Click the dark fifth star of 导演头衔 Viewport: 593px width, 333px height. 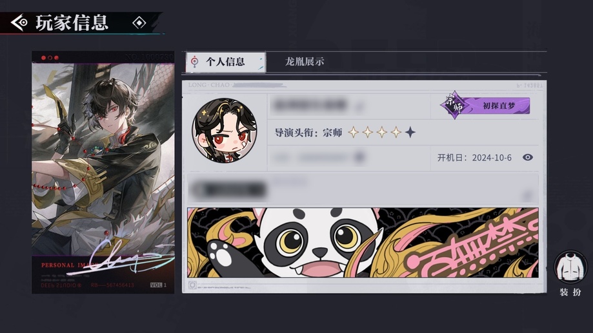tap(410, 132)
